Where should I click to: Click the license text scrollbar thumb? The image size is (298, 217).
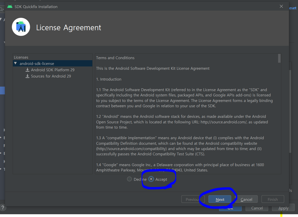(279, 58)
